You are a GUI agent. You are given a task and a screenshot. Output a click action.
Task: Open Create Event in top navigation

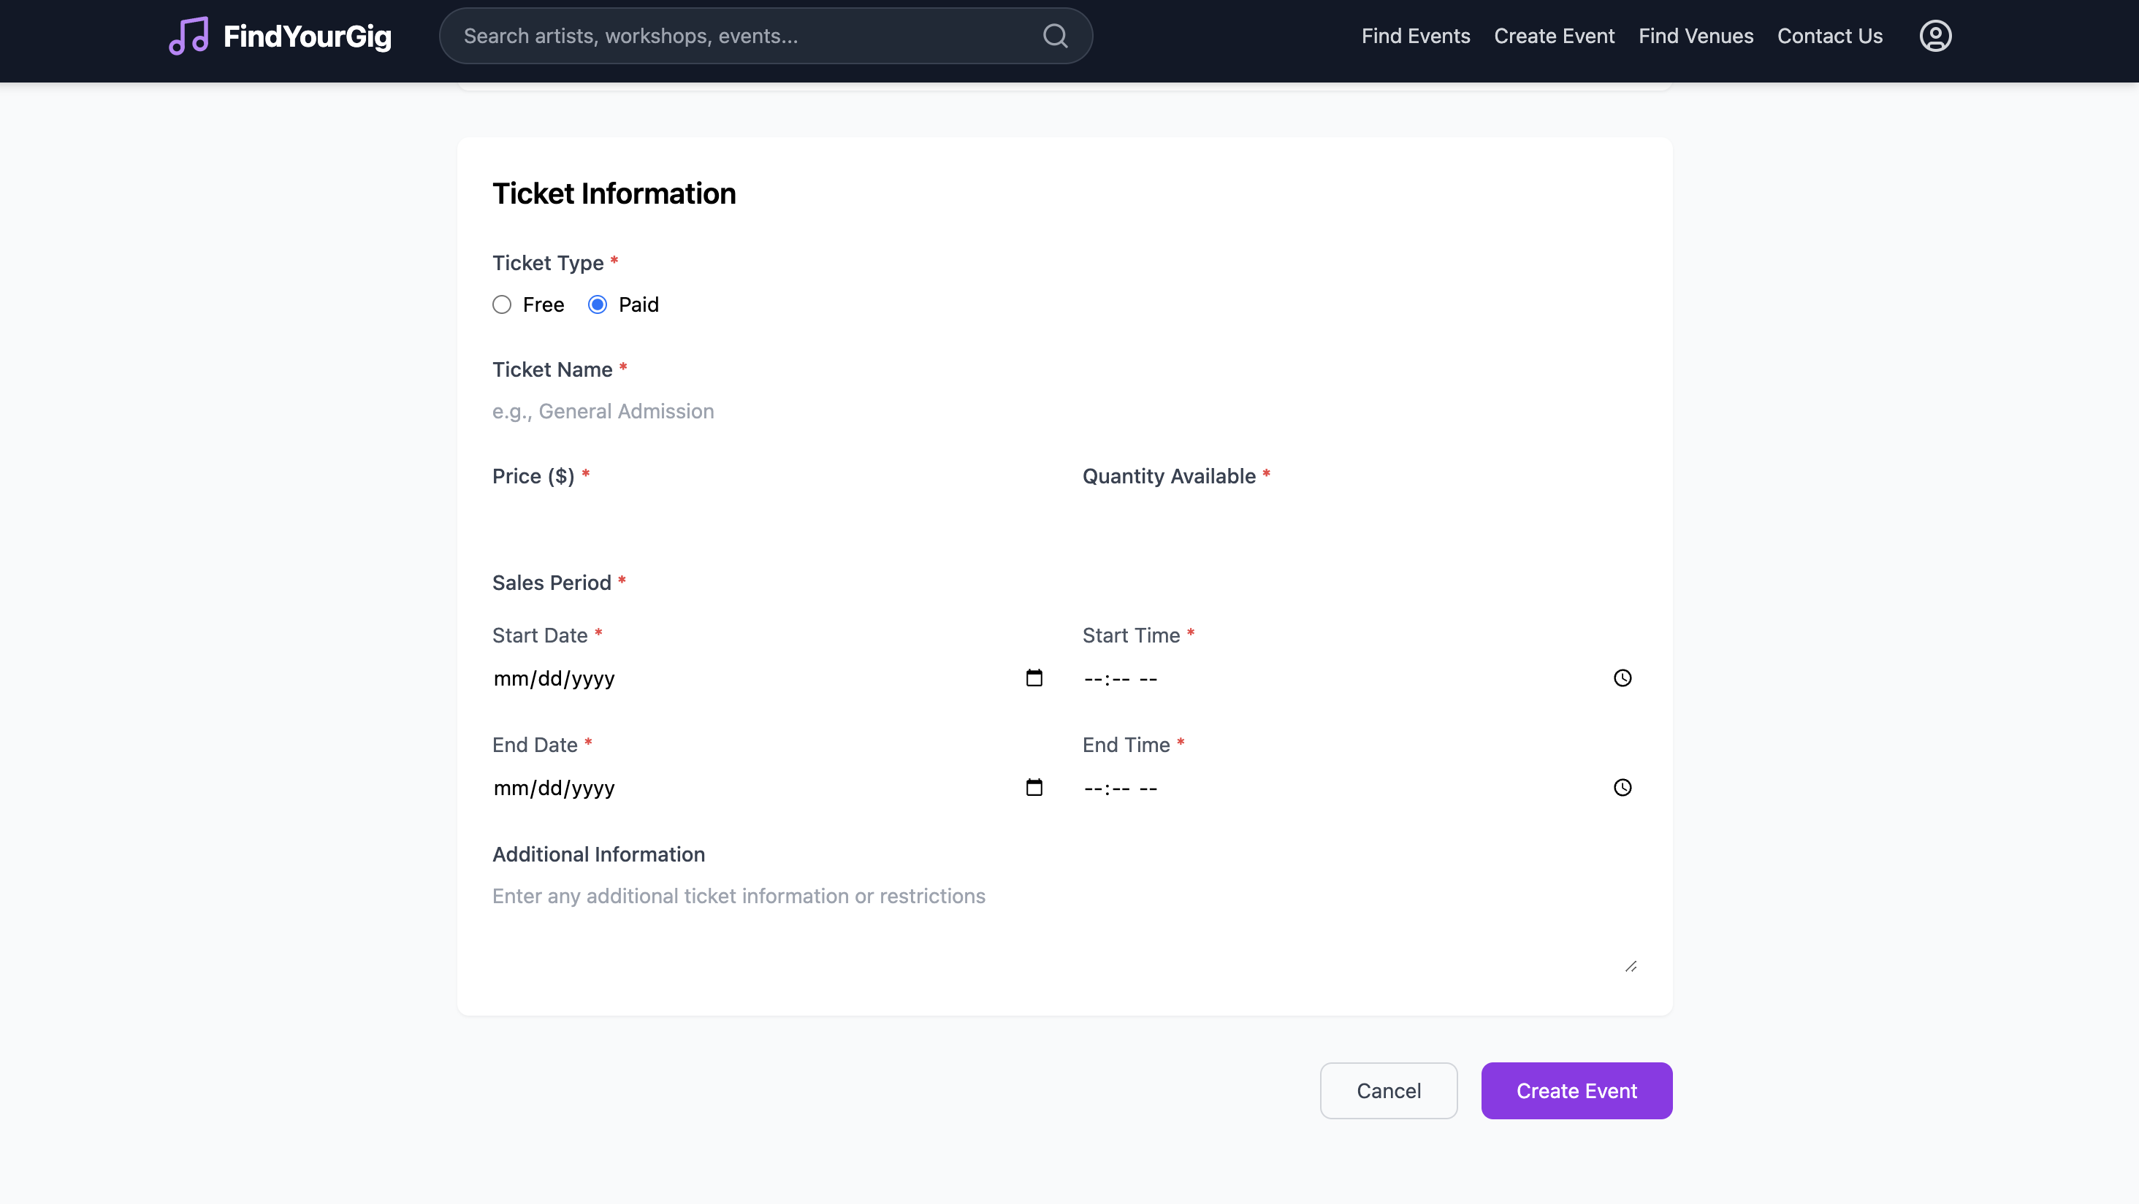pyautogui.click(x=1554, y=37)
